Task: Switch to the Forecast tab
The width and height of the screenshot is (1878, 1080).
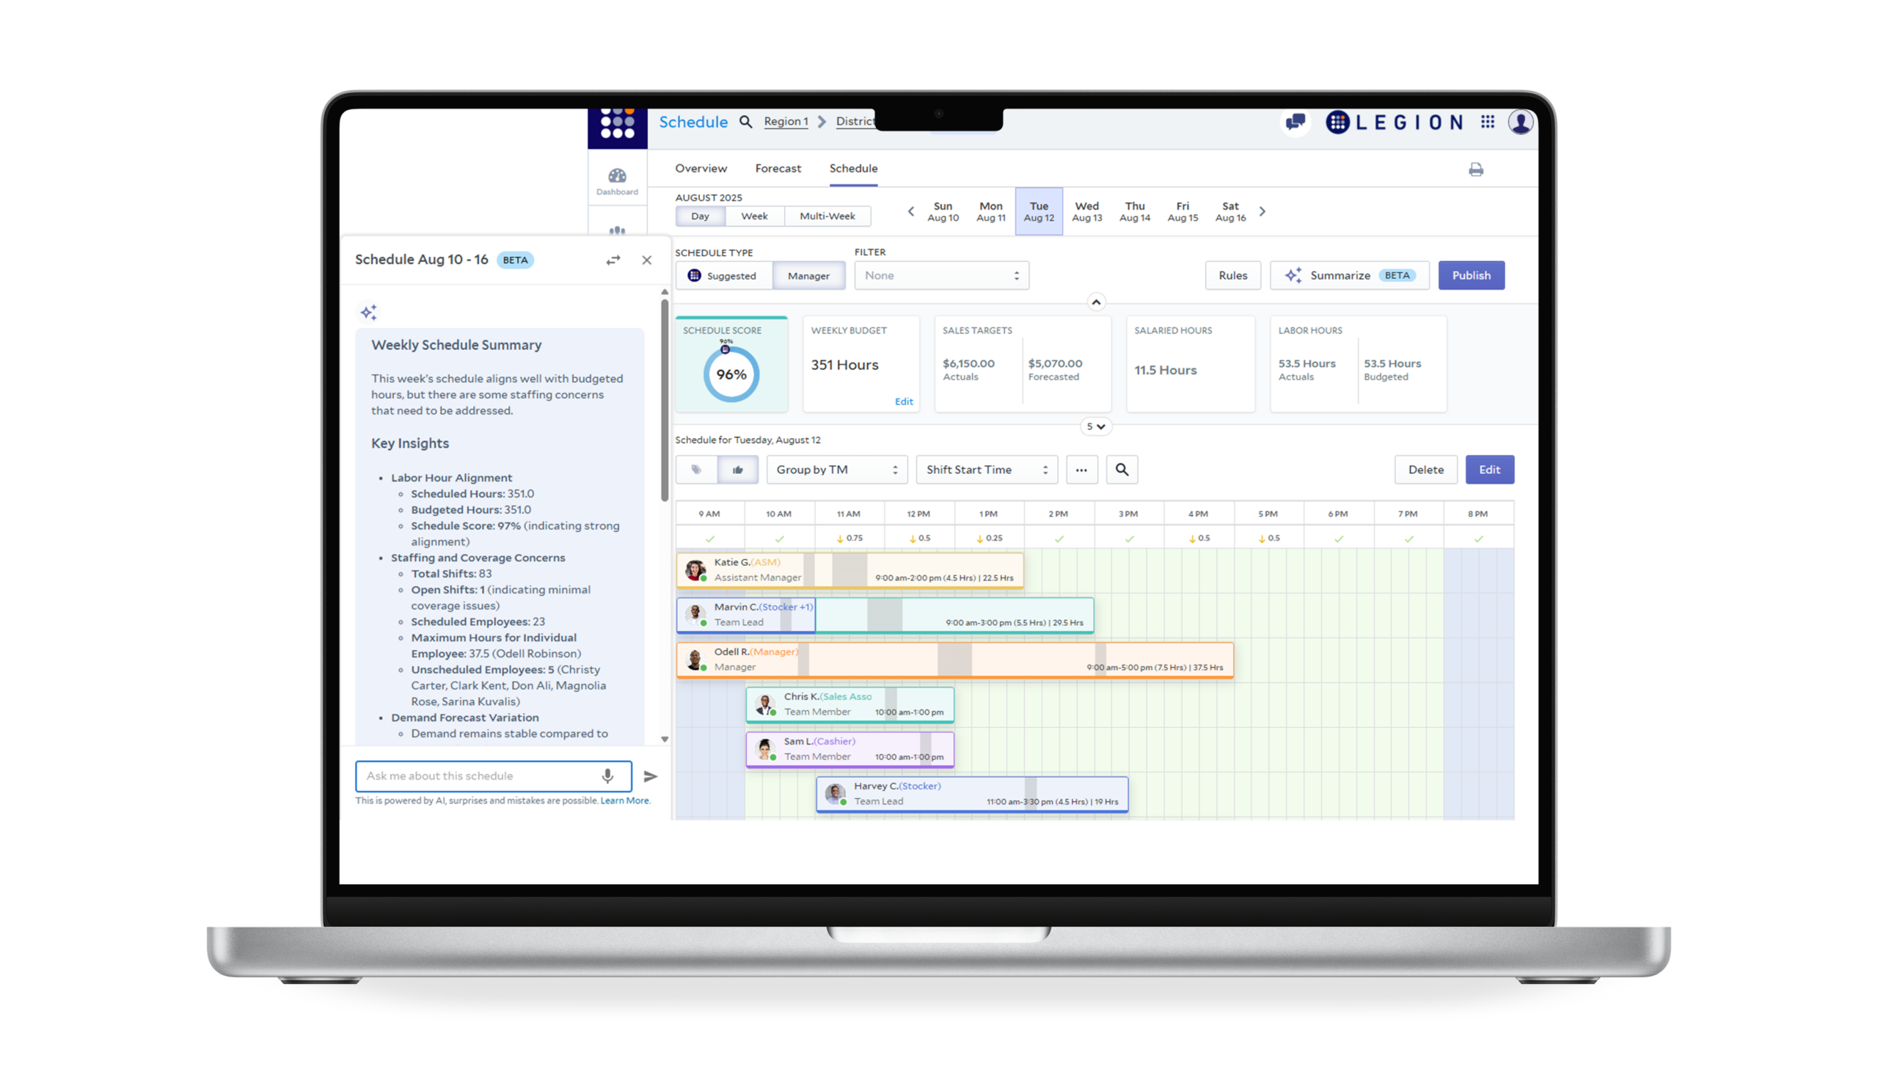Action: [777, 168]
